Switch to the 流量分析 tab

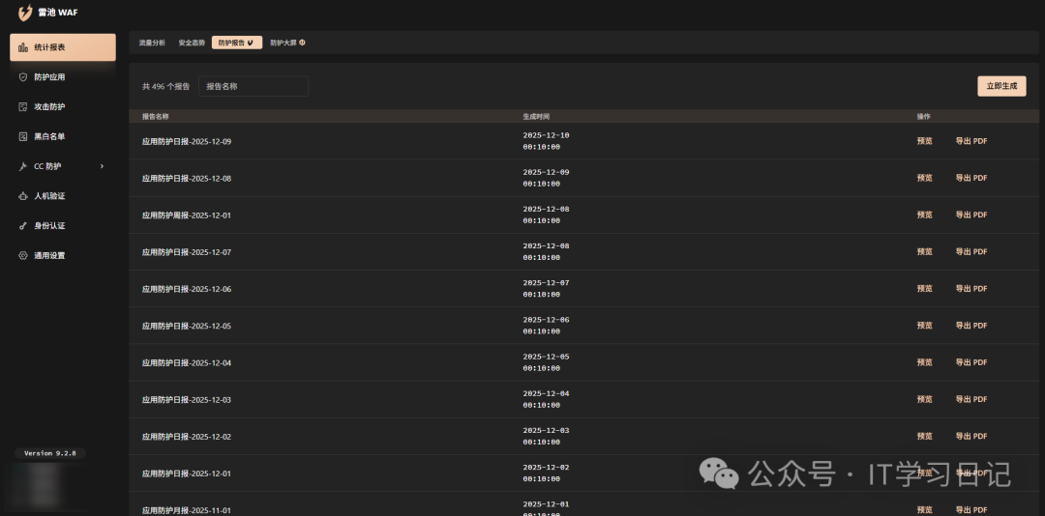point(152,43)
